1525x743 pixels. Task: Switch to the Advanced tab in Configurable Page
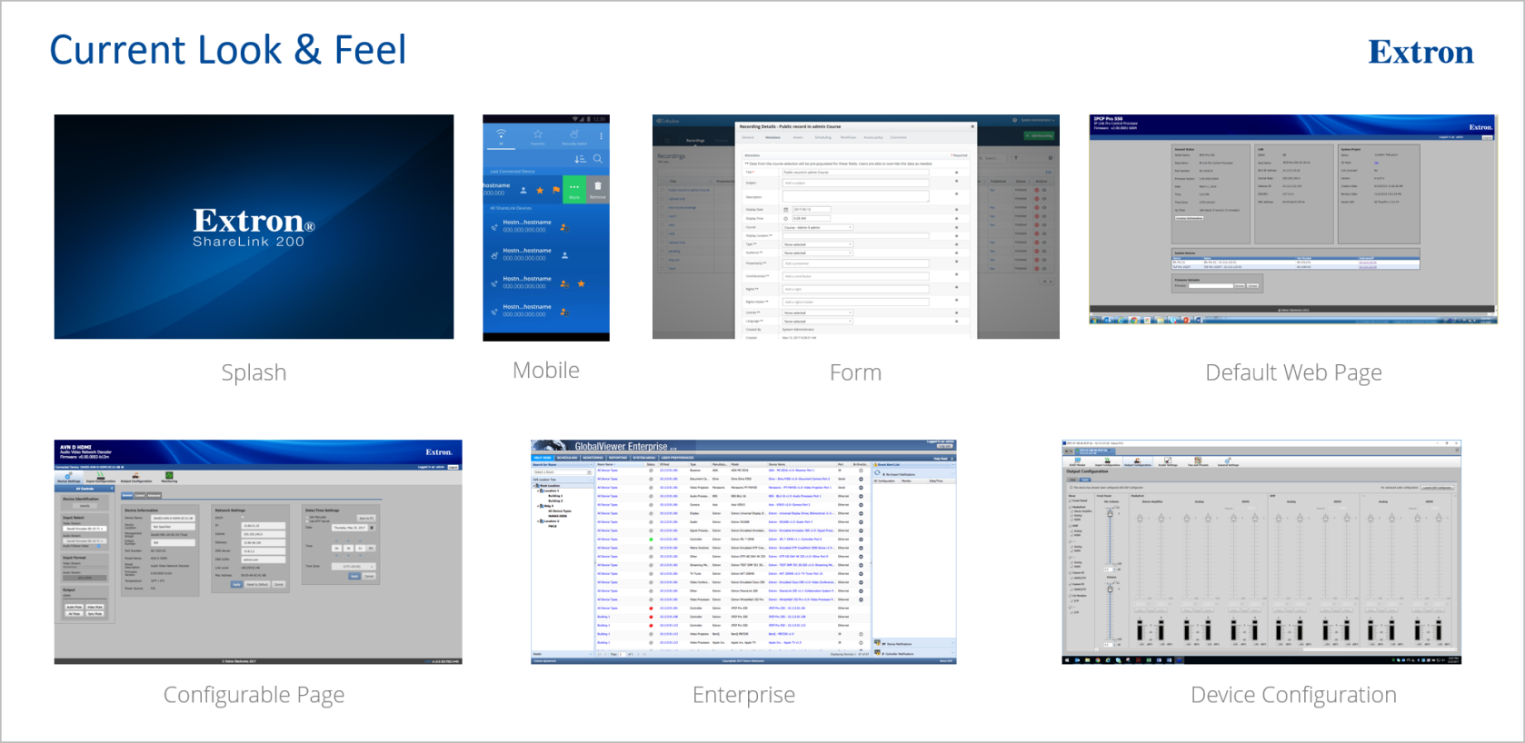[x=154, y=495]
